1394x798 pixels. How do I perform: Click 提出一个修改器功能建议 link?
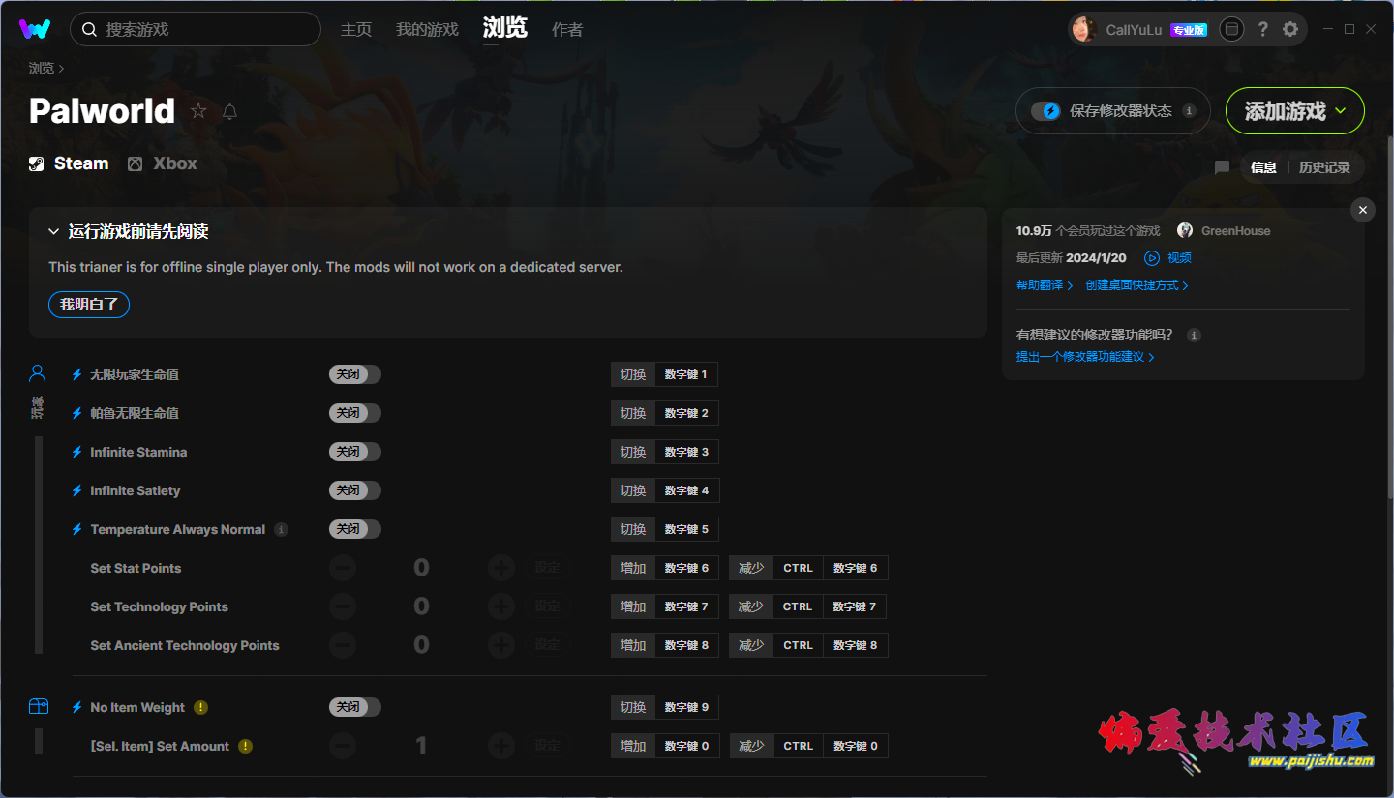(x=1085, y=357)
